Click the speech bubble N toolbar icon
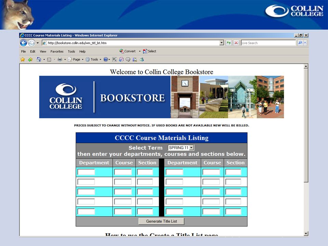This screenshot has width=328, height=246. pos(128,59)
